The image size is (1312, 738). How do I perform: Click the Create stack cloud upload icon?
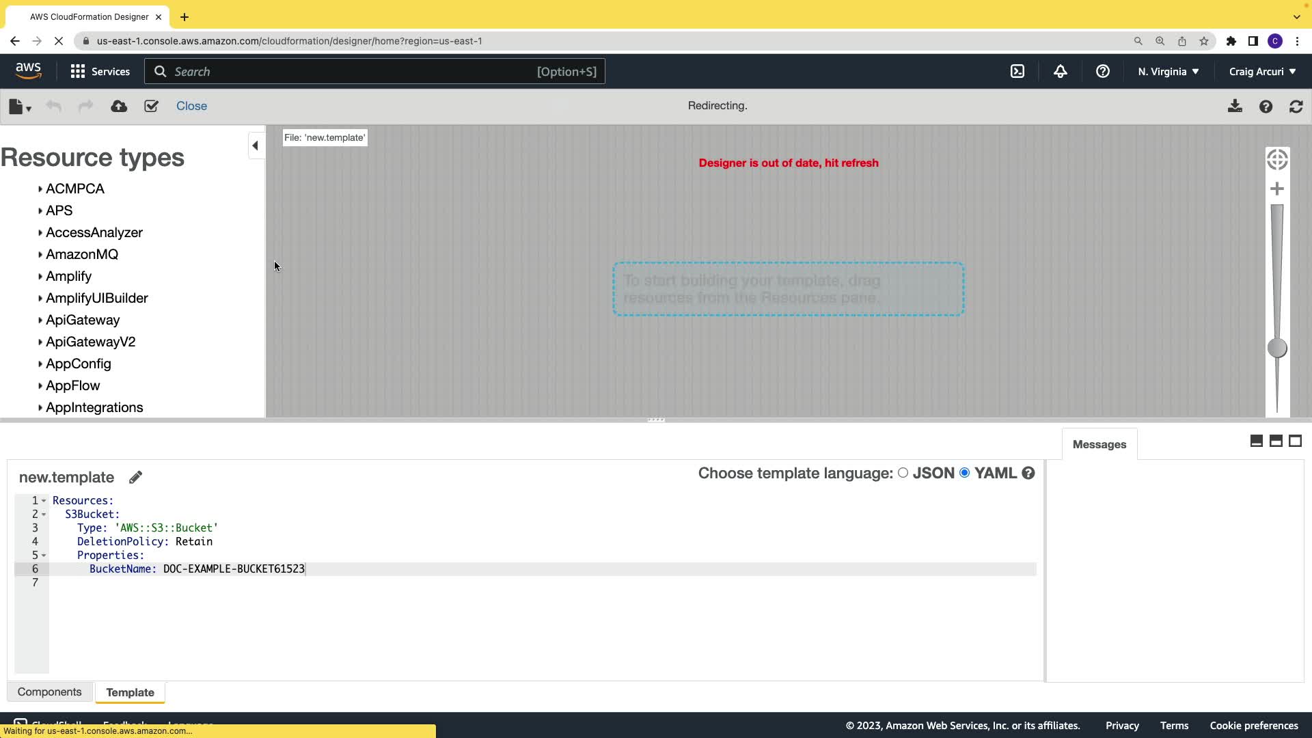point(119,106)
